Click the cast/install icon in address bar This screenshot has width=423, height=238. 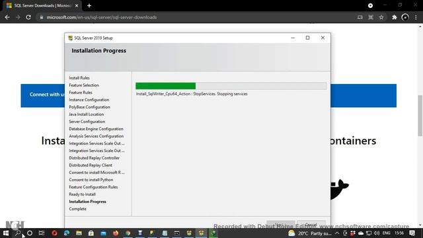(x=360, y=17)
